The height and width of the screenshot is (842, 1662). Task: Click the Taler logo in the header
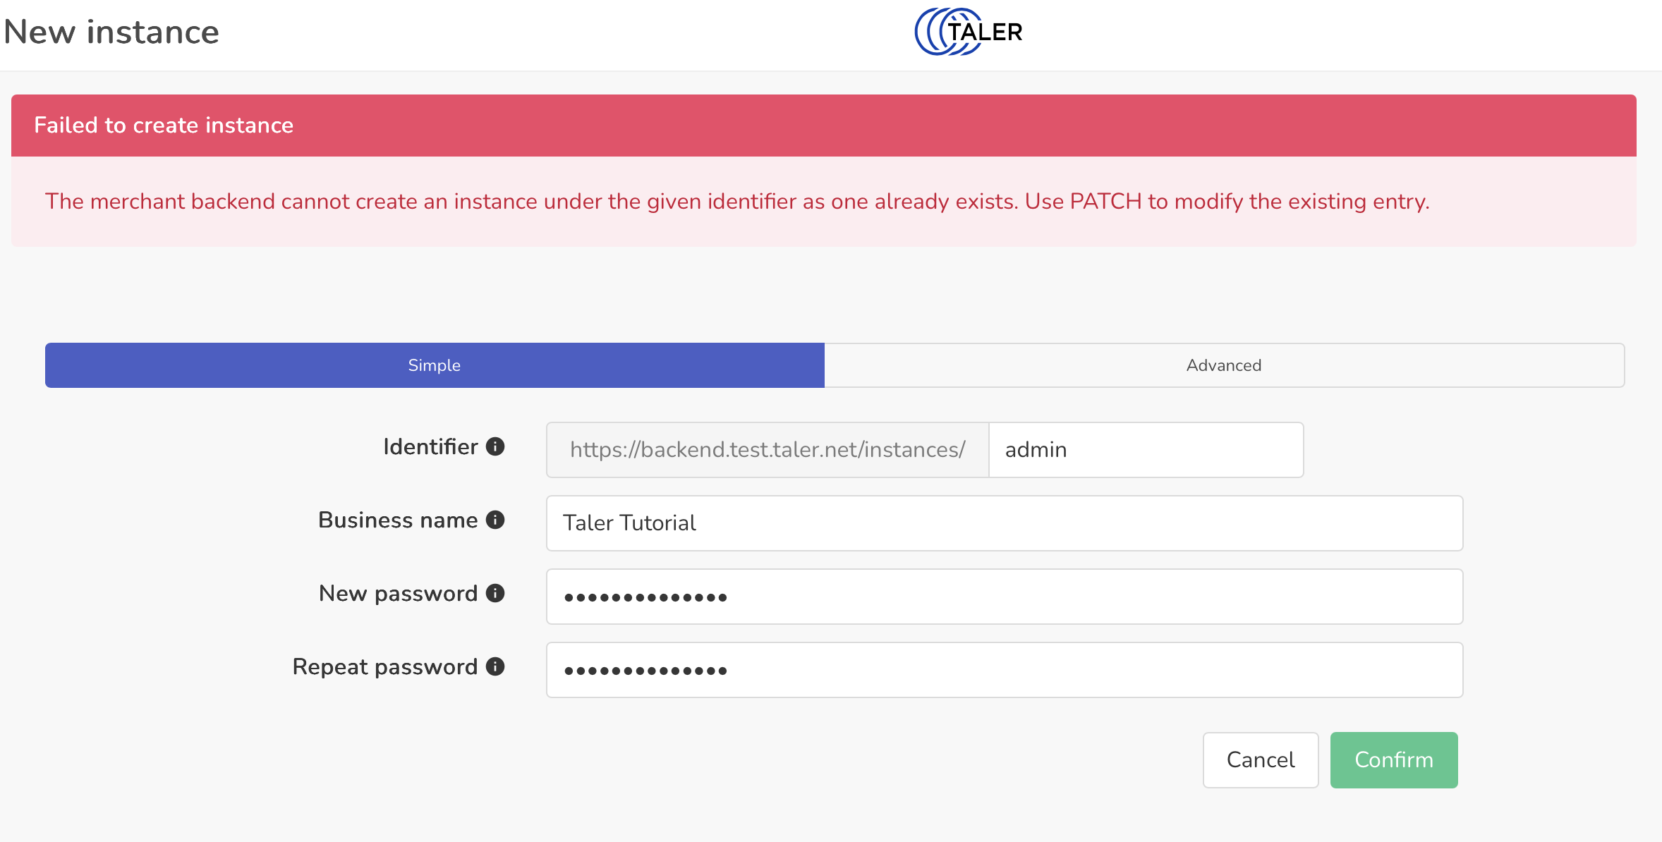click(x=969, y=32)
